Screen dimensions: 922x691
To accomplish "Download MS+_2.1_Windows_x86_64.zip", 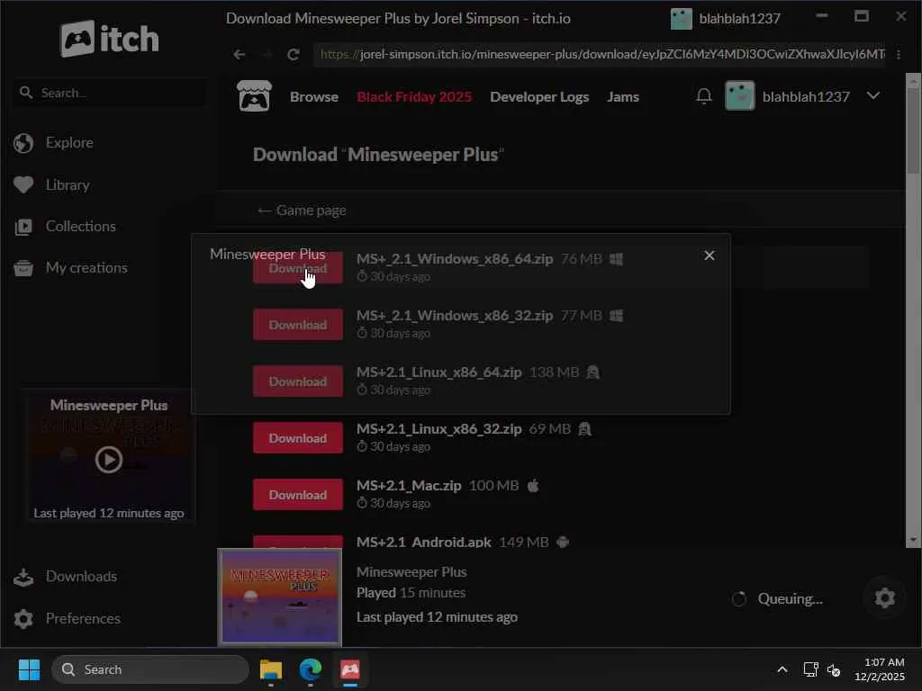I will [x=297, y=268].
